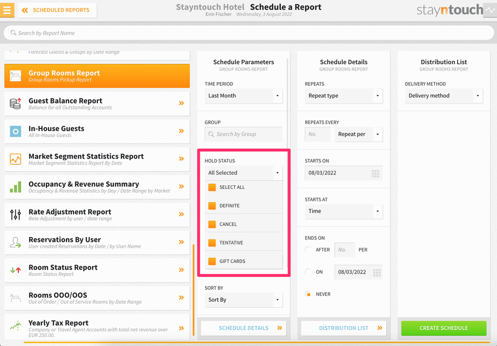Viewport: 497px width, 346px height.
Task: Select Guest Balance Report in the list
Action: pos(97,104)
